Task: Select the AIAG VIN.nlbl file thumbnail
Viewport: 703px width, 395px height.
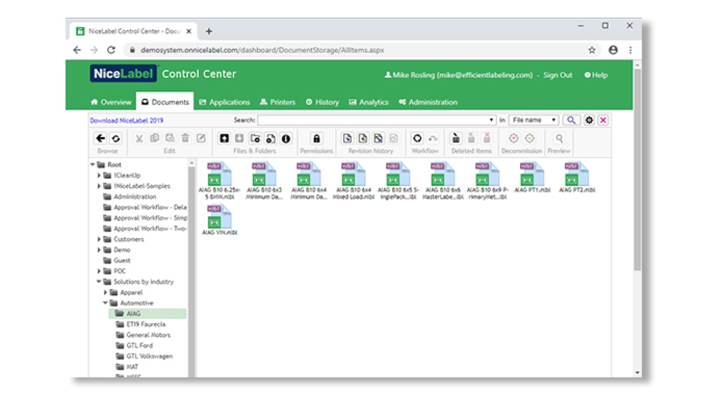Action: coord(219,218)
